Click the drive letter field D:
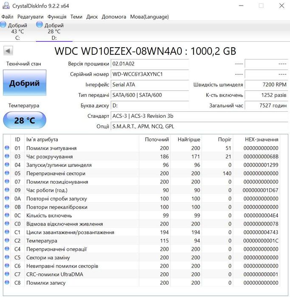 coord(150,105)
